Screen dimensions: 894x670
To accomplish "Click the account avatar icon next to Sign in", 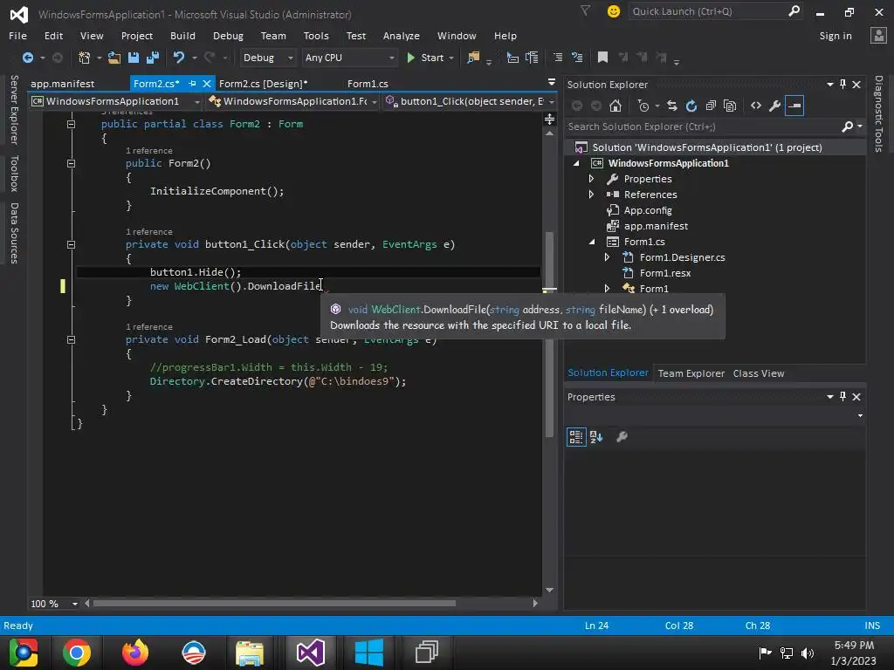I will [x=878, y=36].
